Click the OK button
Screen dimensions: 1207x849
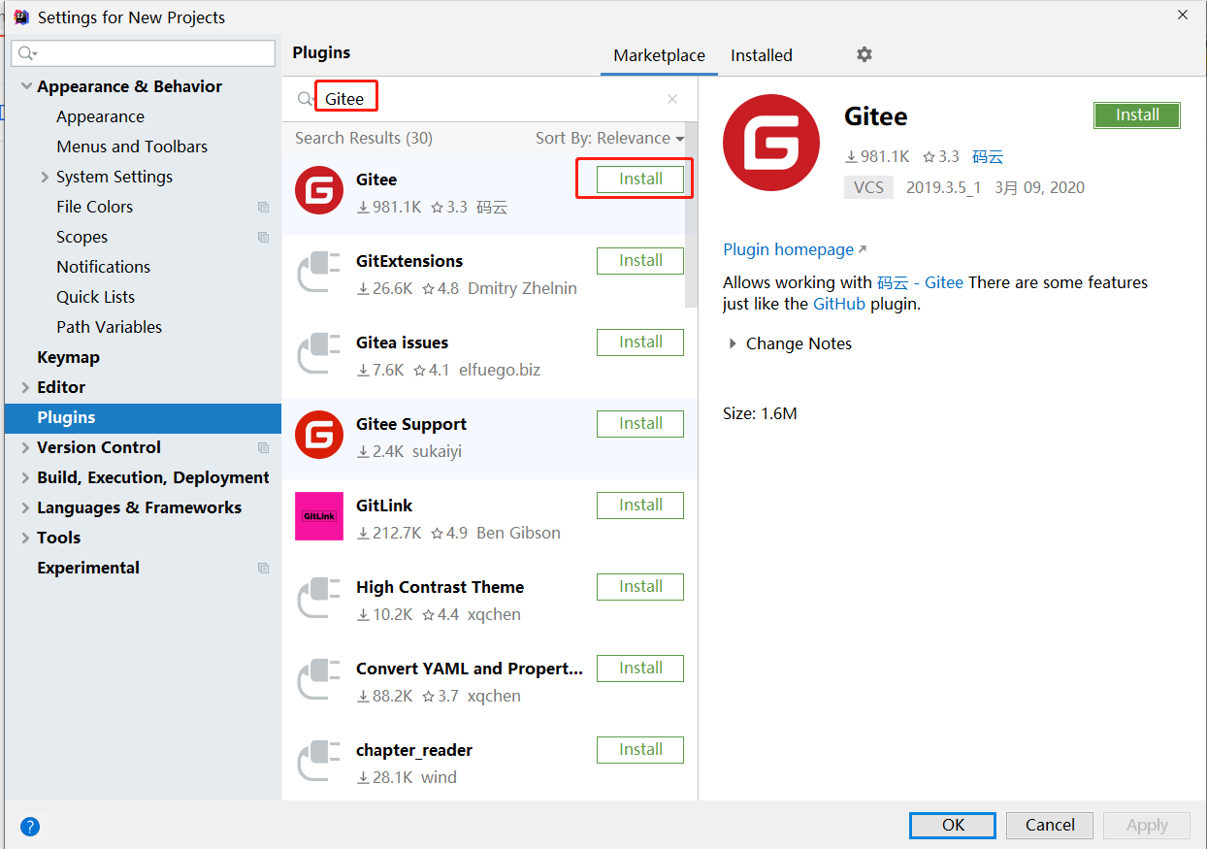(x=953, y=825)
